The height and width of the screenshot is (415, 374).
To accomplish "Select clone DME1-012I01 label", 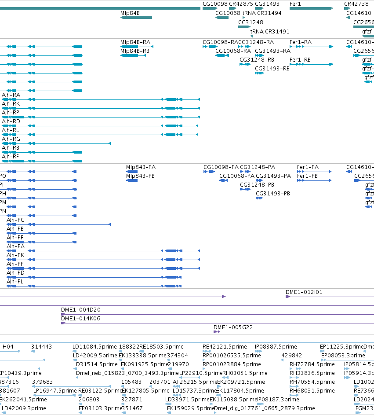I will point(304,292).
